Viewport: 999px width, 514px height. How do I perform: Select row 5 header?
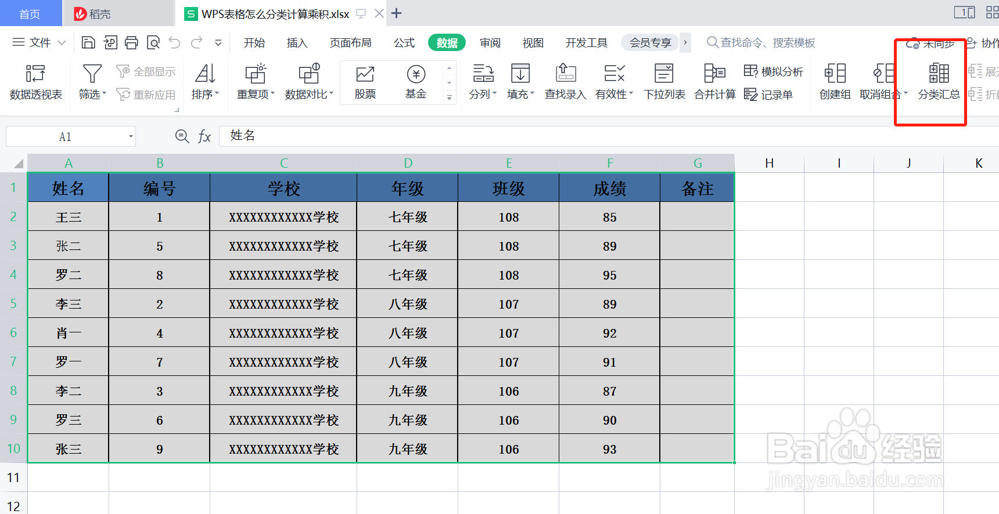13,303
